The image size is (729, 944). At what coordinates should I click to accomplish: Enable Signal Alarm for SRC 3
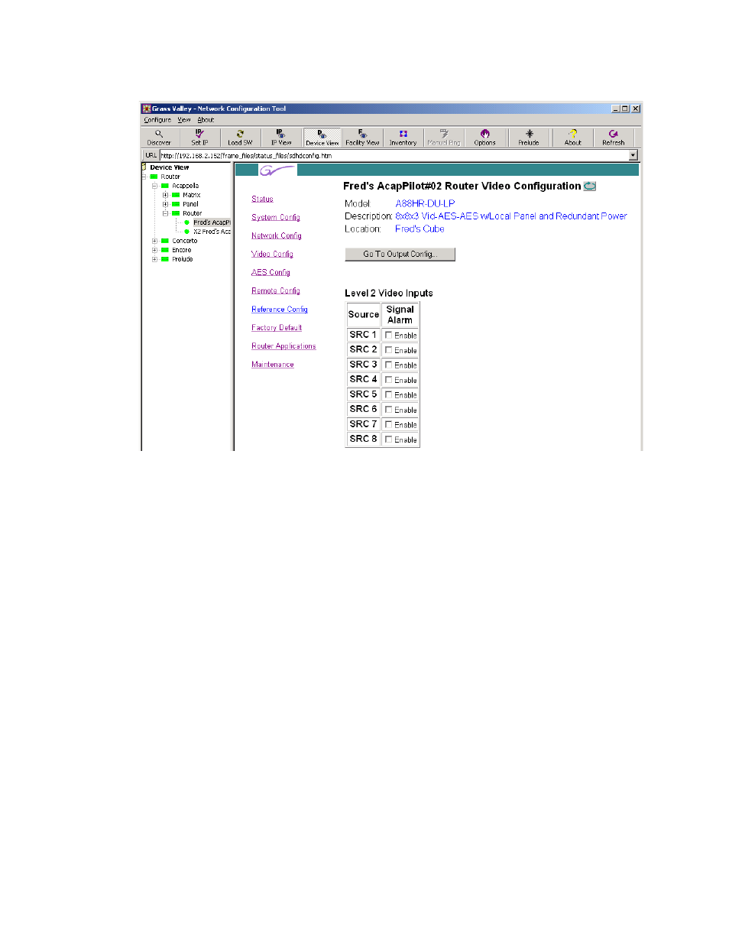tap(389, 365)
